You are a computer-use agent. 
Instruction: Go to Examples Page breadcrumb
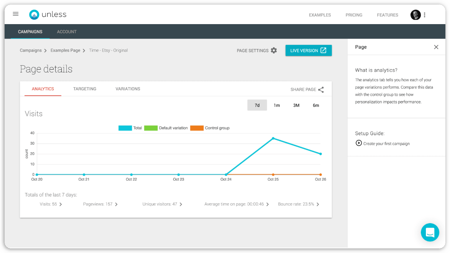tap(65, 51)
